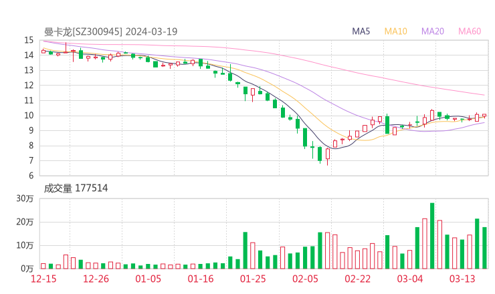Image resolution: width=495 pixels, height=294 pixels.
Task: Click the 01-16 date axis label
Action: pyautogui.click(x=201, y=279)
